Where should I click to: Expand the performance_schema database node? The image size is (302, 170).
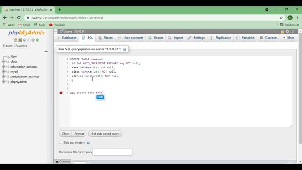tap(3, 76)
